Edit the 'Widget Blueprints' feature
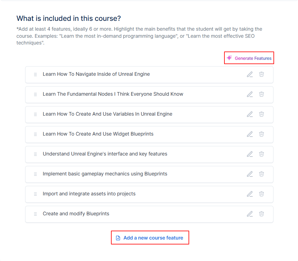This screenshot has height=261, width=298. pos(250,134)
